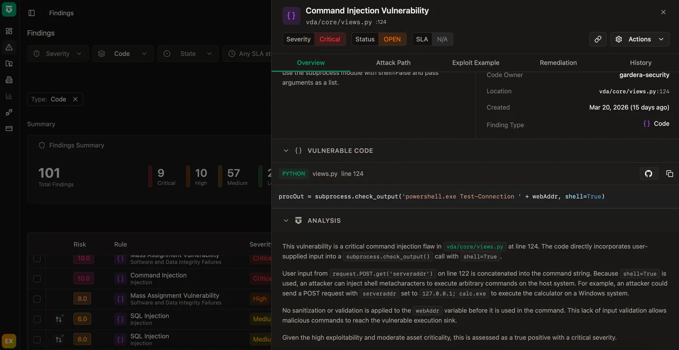Open the credit card billing icon in the sidebar
Screen dimensions: 679x350
click(x=9, y=129)
